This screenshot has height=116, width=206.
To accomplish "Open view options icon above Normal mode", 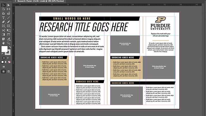I will coord(4,67).
